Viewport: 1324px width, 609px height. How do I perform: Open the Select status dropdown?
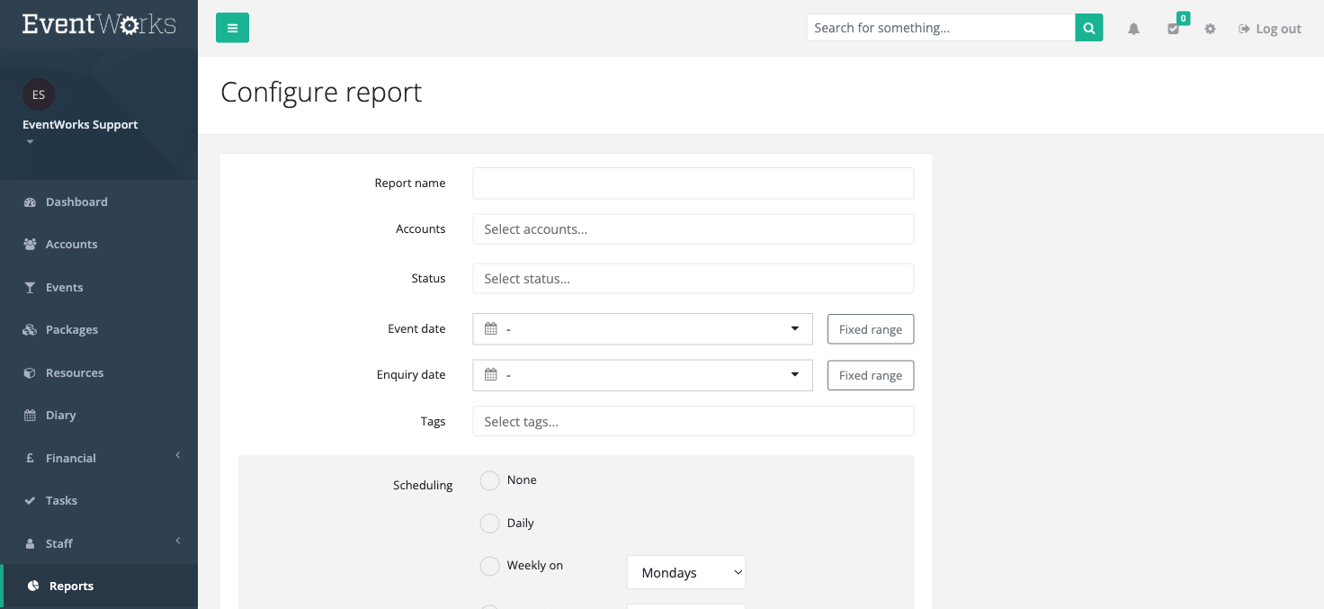[x=693, y=279]
